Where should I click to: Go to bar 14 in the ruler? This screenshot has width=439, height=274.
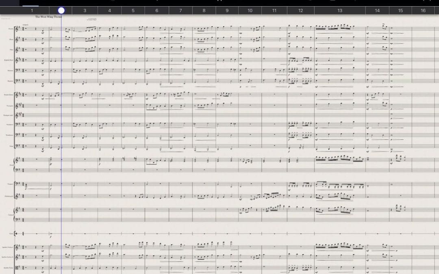377,11
